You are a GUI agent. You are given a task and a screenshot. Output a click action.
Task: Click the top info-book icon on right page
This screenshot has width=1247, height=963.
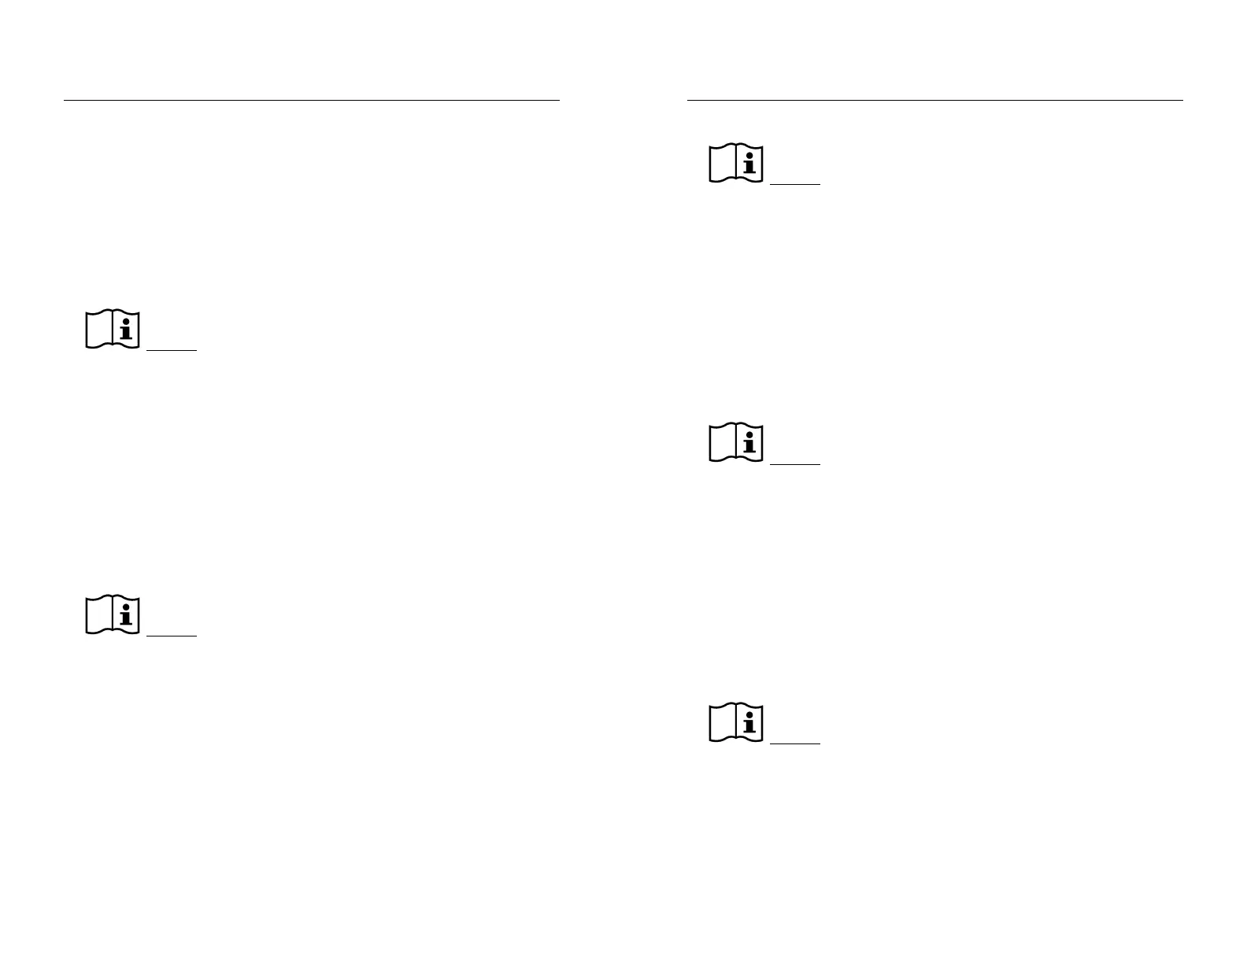pos(736,164)
